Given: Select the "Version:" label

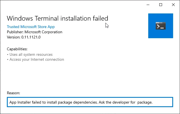Looking at the screenshot, I should click(14, 37).
